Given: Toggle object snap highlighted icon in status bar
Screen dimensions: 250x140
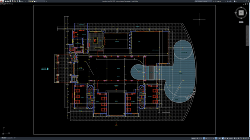Looking at the screenshot, I should [216, 138].
